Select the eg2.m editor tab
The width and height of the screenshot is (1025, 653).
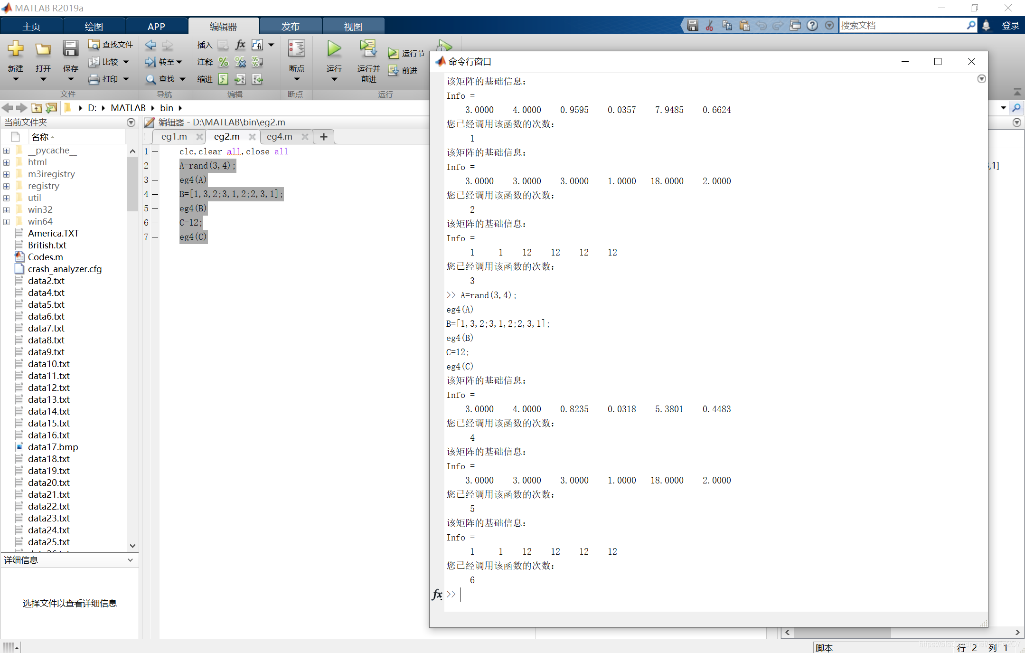(224, 136)
